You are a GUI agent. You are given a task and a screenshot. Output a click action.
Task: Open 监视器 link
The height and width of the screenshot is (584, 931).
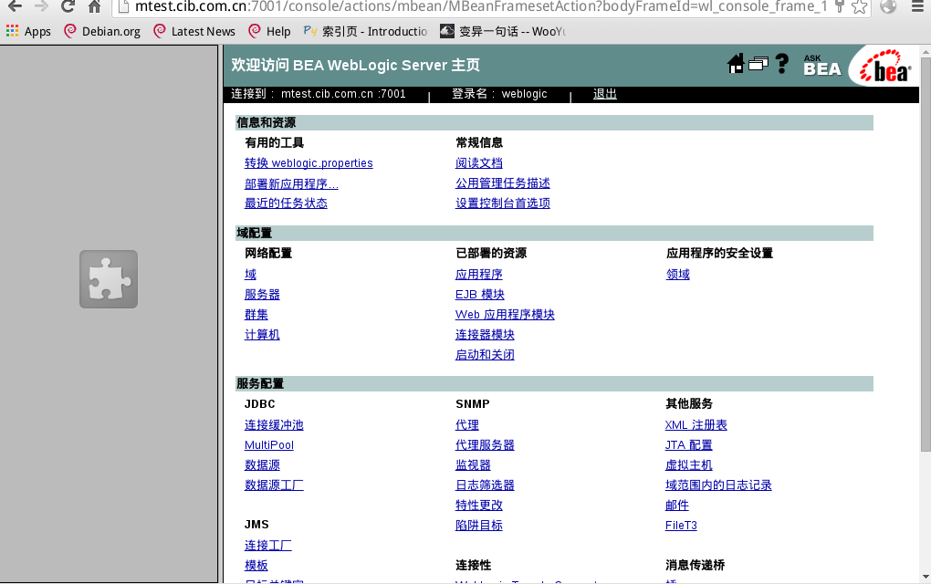pos(473,465)
